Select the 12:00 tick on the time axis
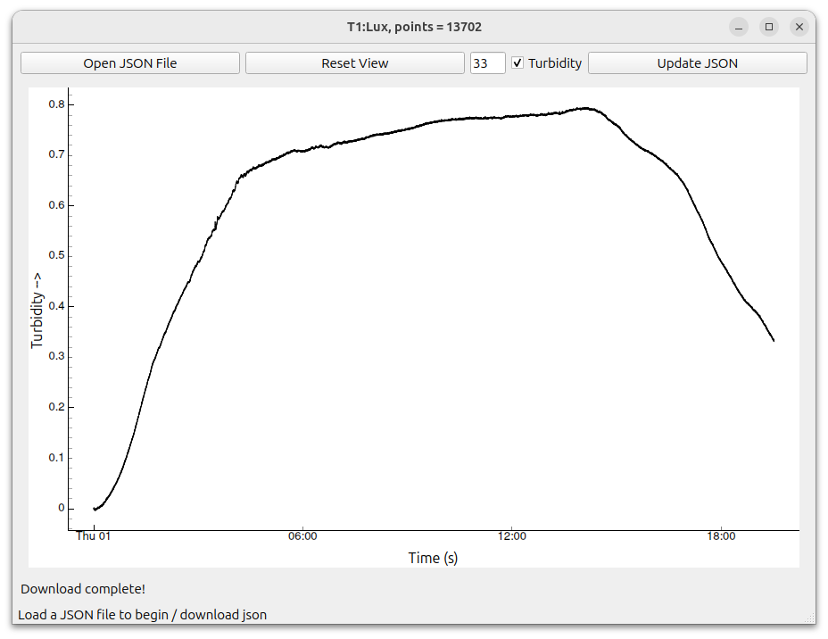The image size is (828, 639). [511, 536]
